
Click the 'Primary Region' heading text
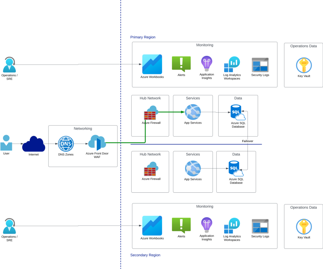tap(143, 37)
